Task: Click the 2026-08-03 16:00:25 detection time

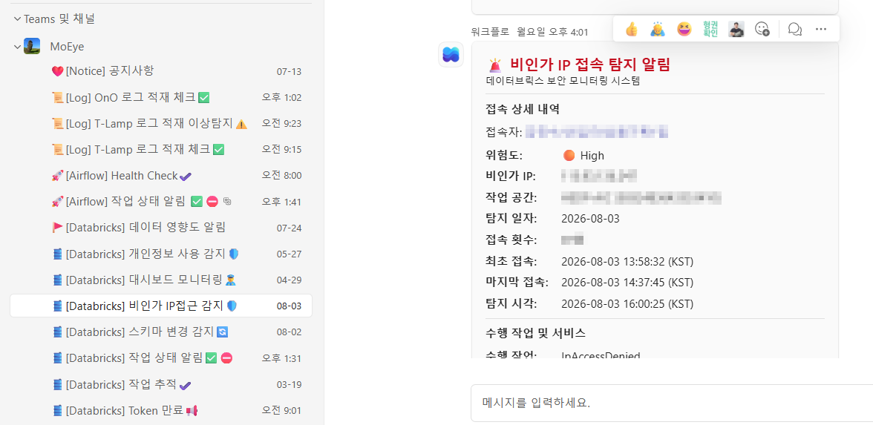Action: point(627,304)
